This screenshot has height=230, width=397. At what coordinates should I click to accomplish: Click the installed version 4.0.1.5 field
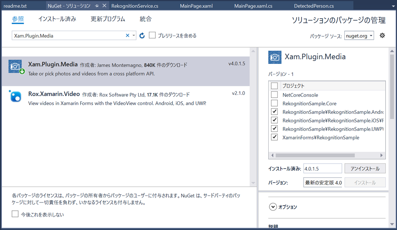coord(323,168)
